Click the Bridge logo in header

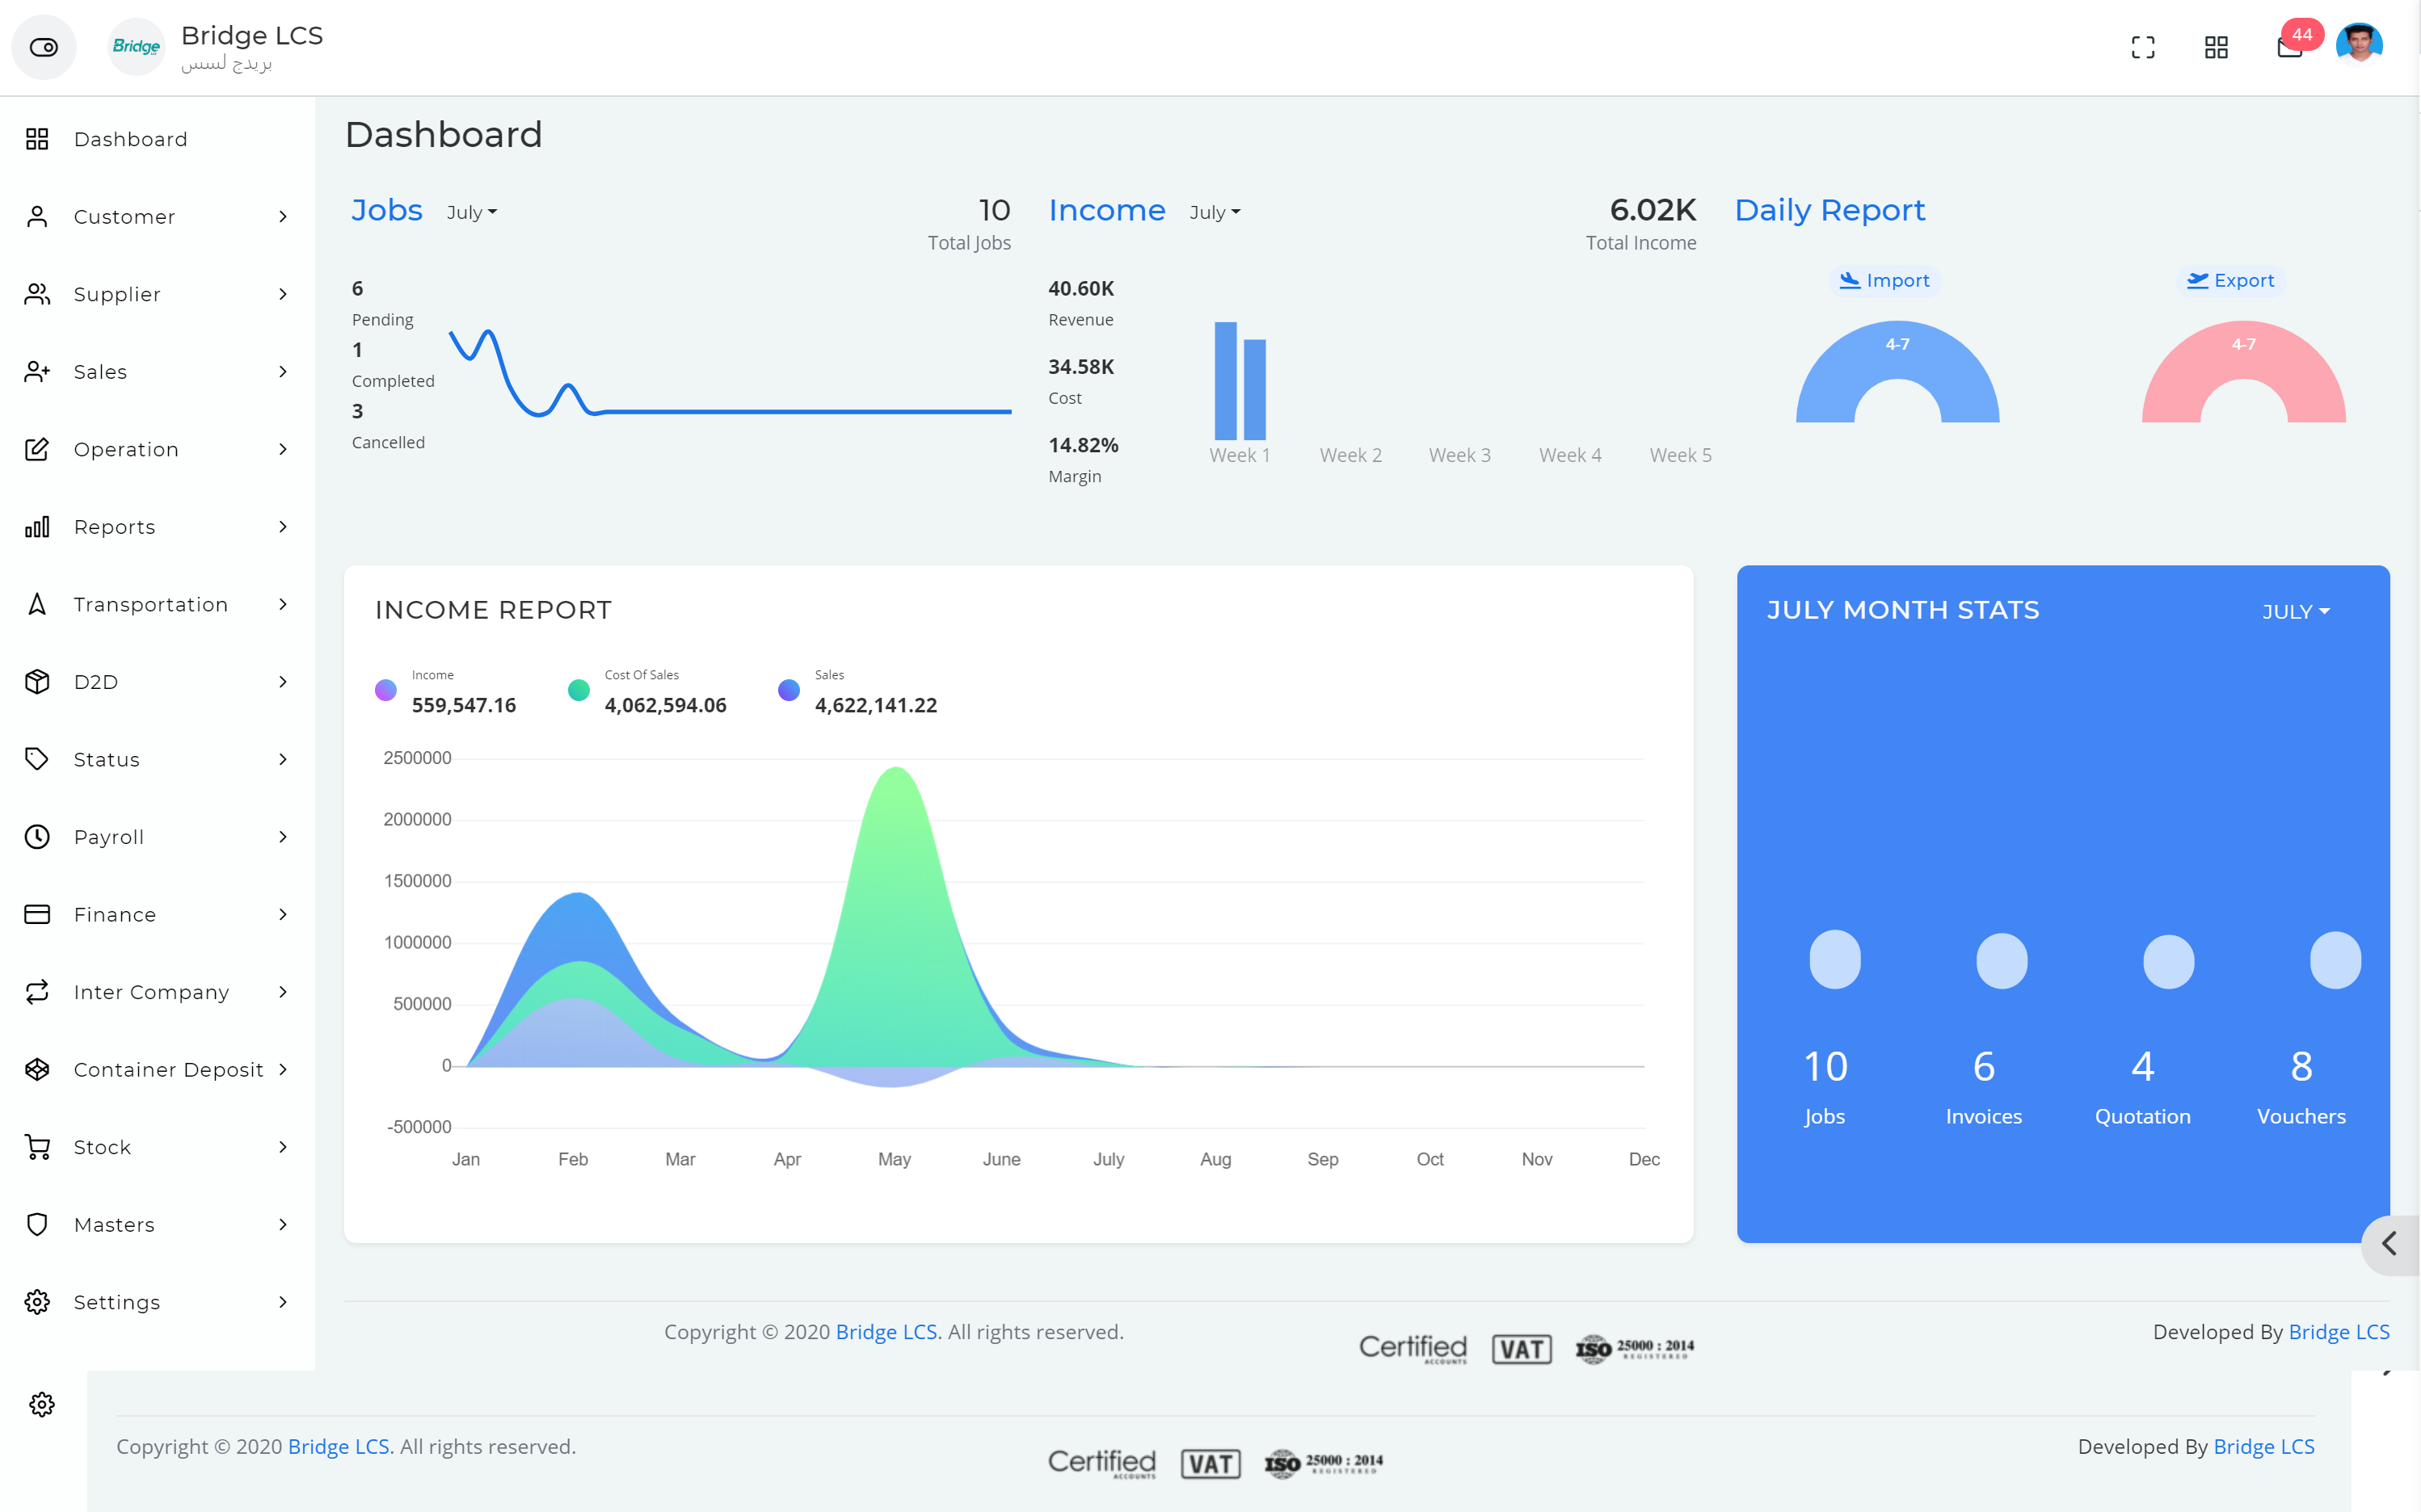pyautogui.click(x=136, y=47)
